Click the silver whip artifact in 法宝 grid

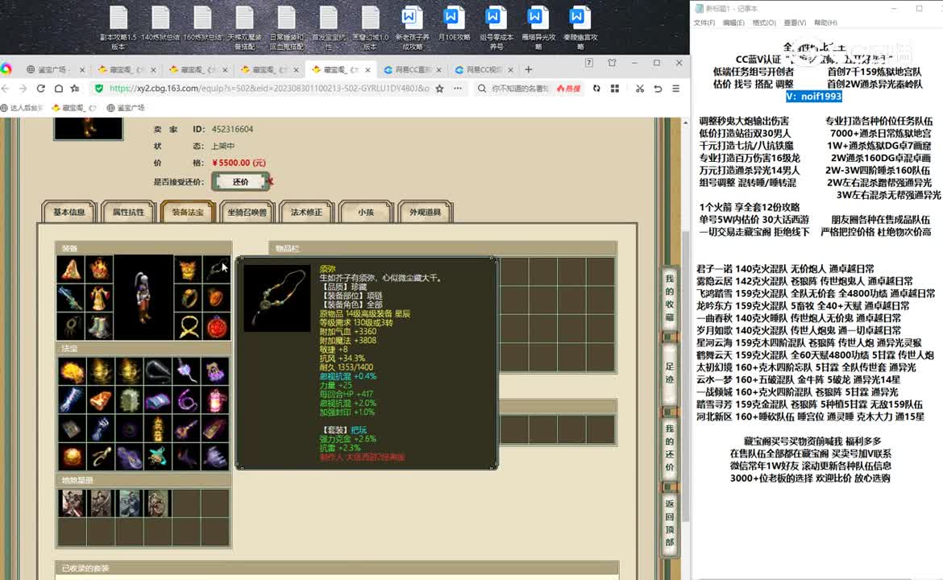[157, 371]
